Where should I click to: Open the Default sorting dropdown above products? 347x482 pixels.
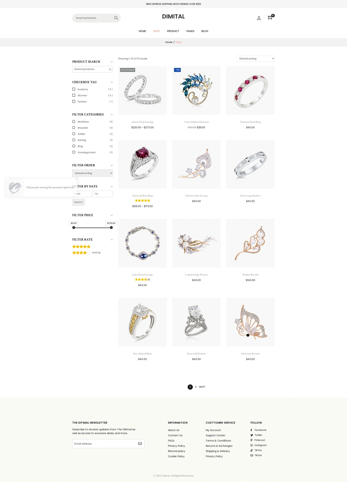pyautogui.click(x=256, y=58)
